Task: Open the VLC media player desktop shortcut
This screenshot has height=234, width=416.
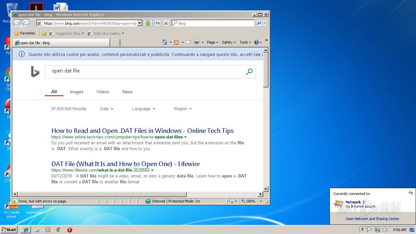Action: 11,210
